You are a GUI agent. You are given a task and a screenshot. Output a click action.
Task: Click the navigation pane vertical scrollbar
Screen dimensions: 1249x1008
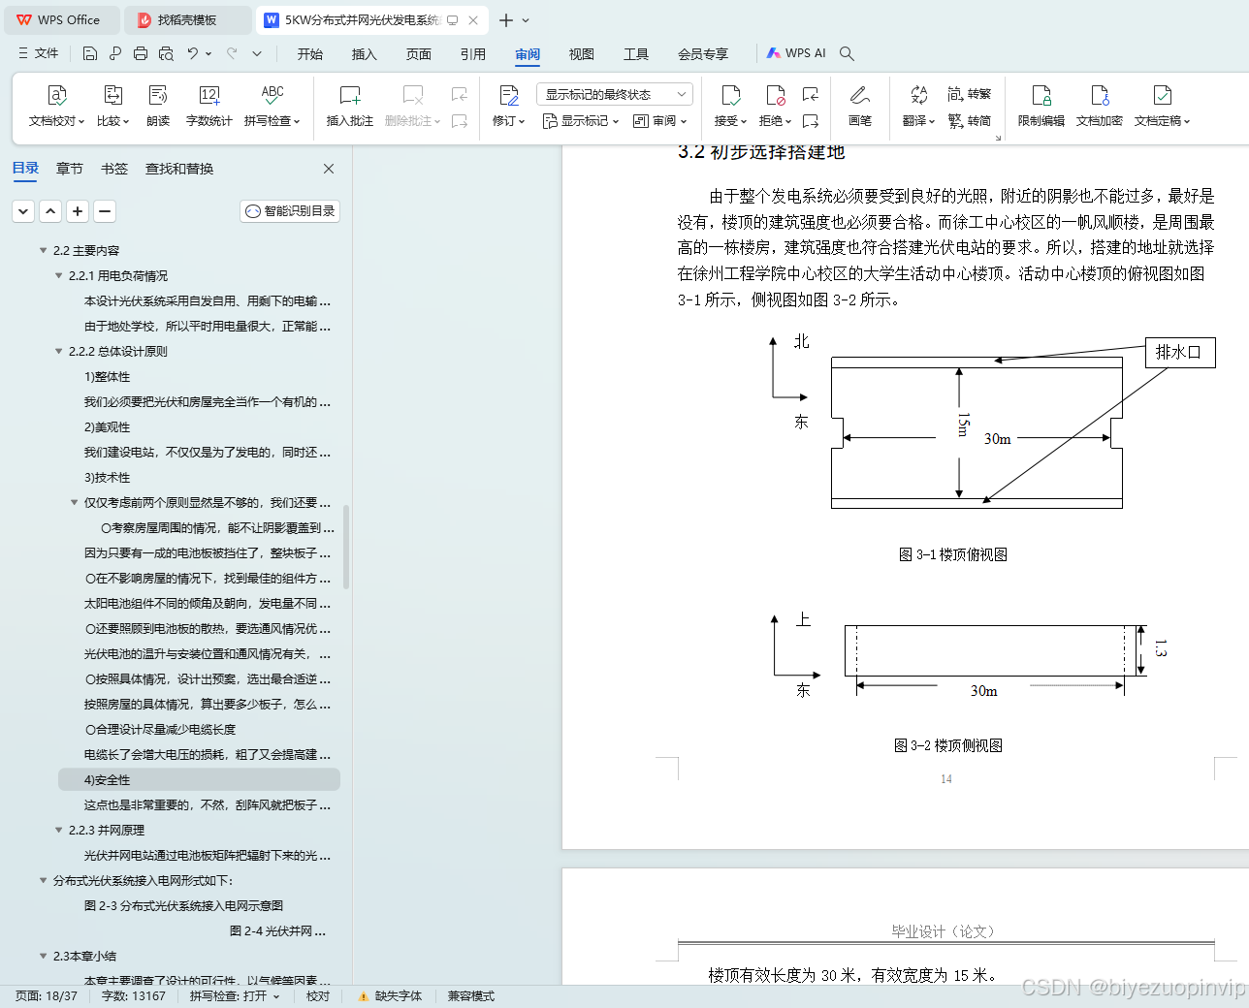[x=346, y=548]
